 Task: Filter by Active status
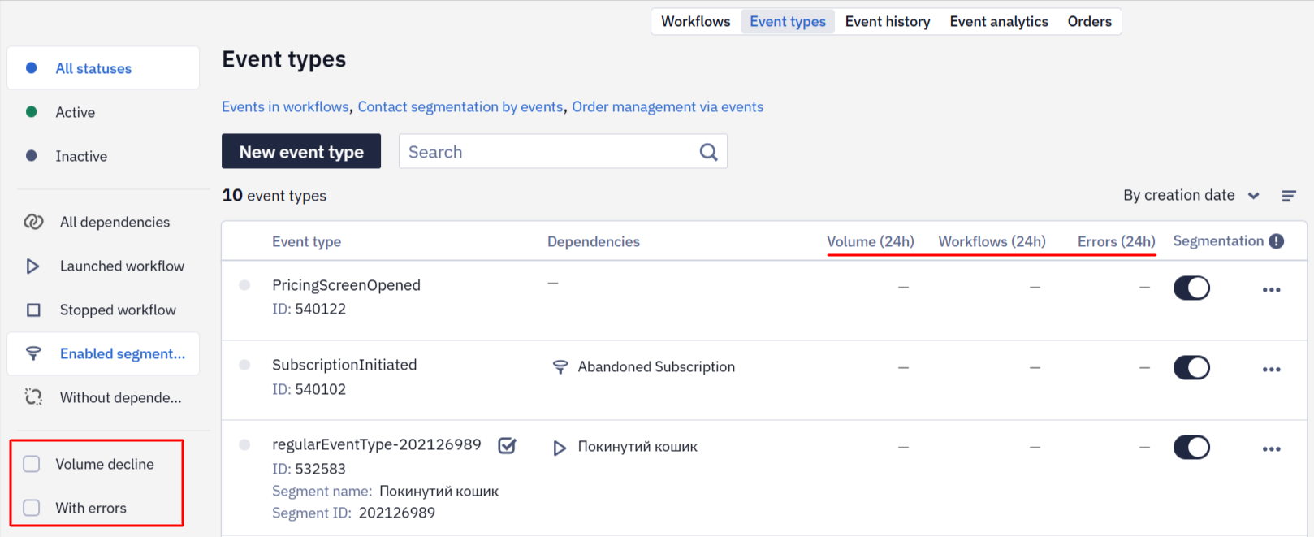[75, 112]
